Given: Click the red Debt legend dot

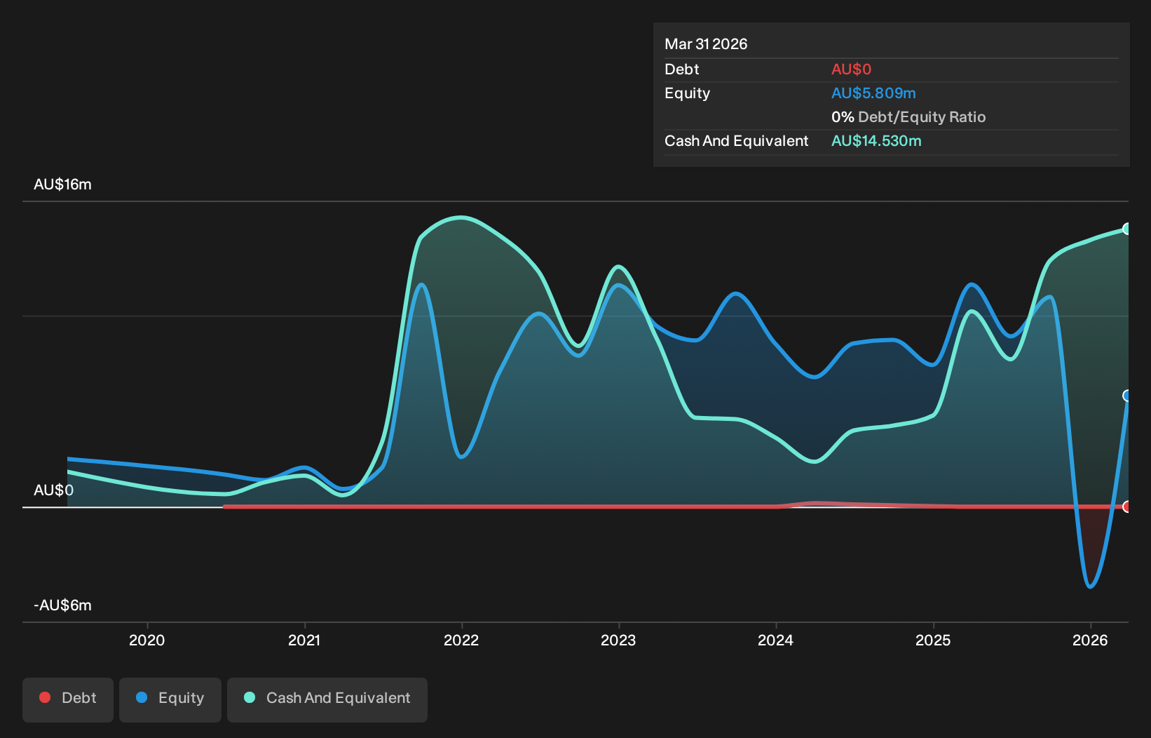Looking at the screenshot, I should (45, 697).
